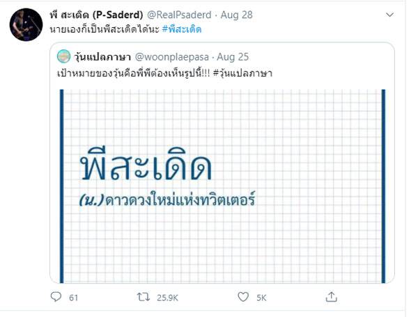Open P-Saderd's profile picture
The height and width of the screenshot is (317, 418).
tap(24, 25)
